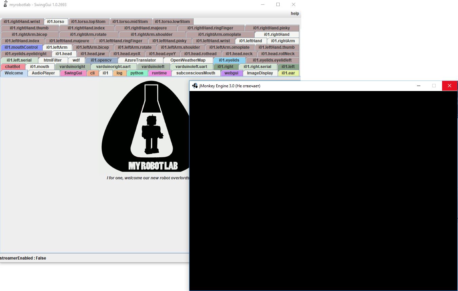The width and height of the screenshot is (458, 291).
Task: Open the OpenWeatherMap tab
Action: [188, 60]
